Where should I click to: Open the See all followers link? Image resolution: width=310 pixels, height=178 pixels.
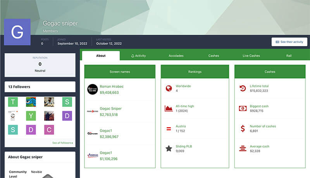pos(62,143)
